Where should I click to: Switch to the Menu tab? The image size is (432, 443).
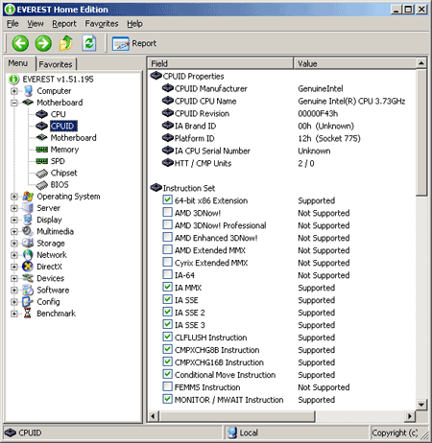pyautogui.click(x=18, y=63)
